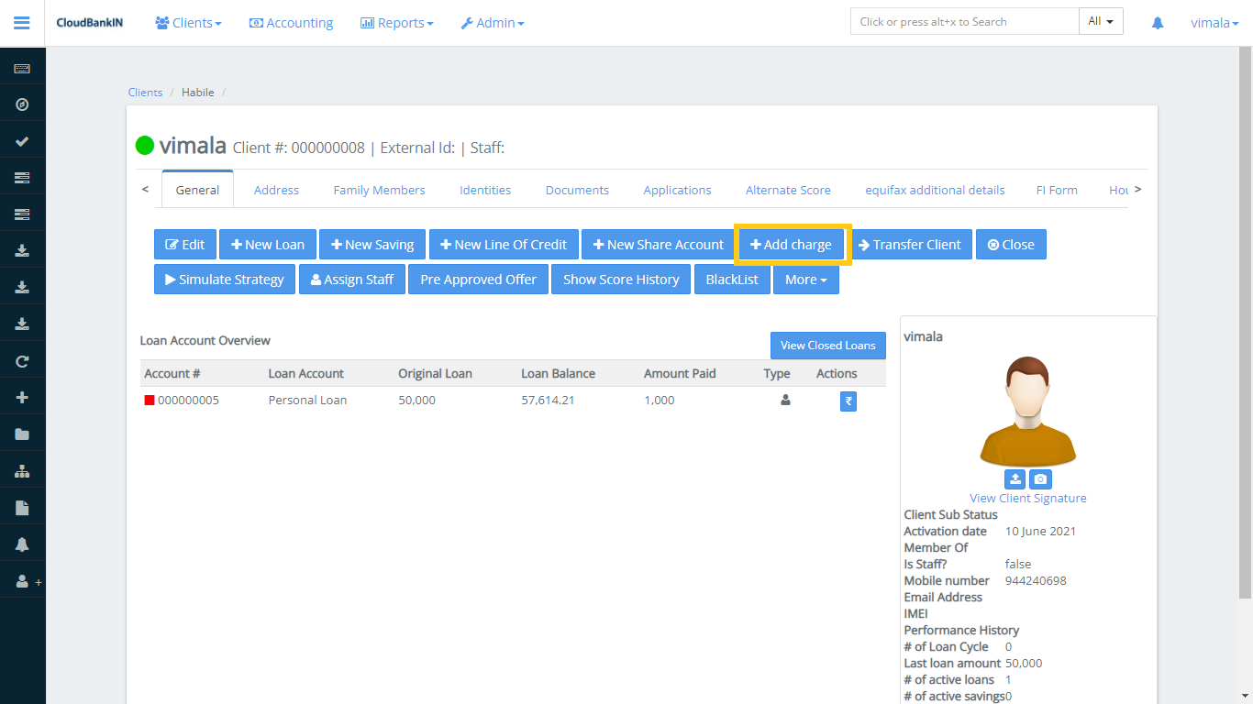Click the hamburger menu icon
This screenshot has width=1253, height=704.
pos(22,23)
